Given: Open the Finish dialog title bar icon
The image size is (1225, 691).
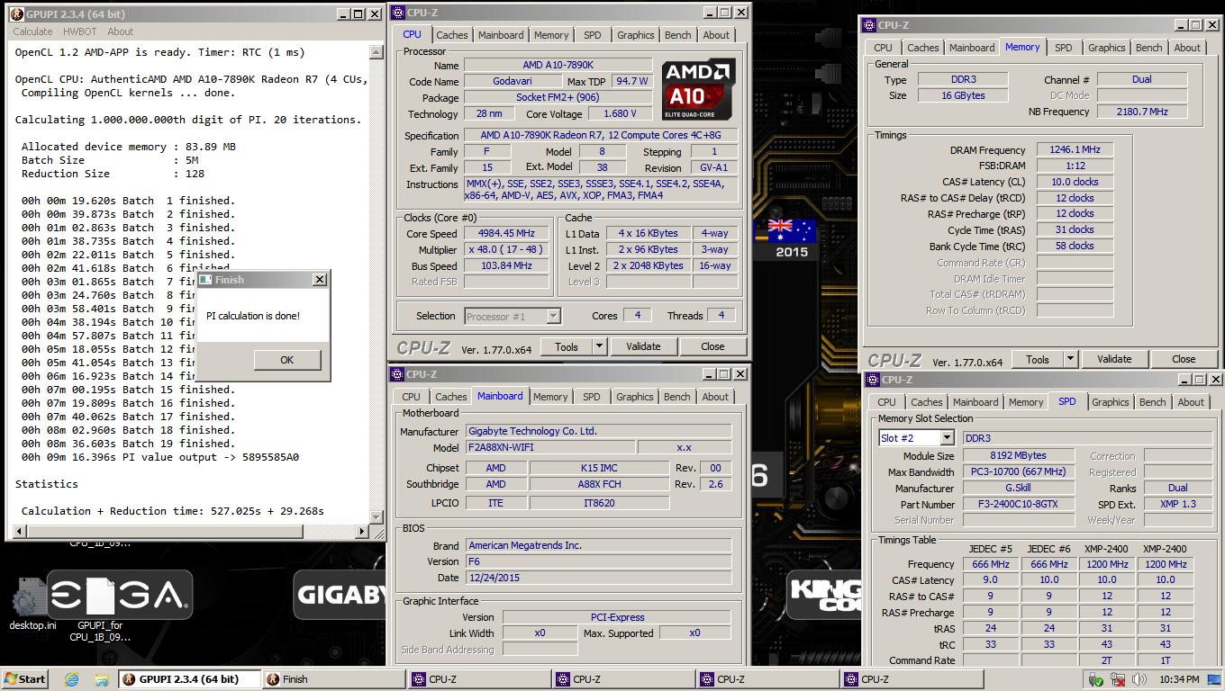Looking at the screenshot, I should [x=205, y=280].
